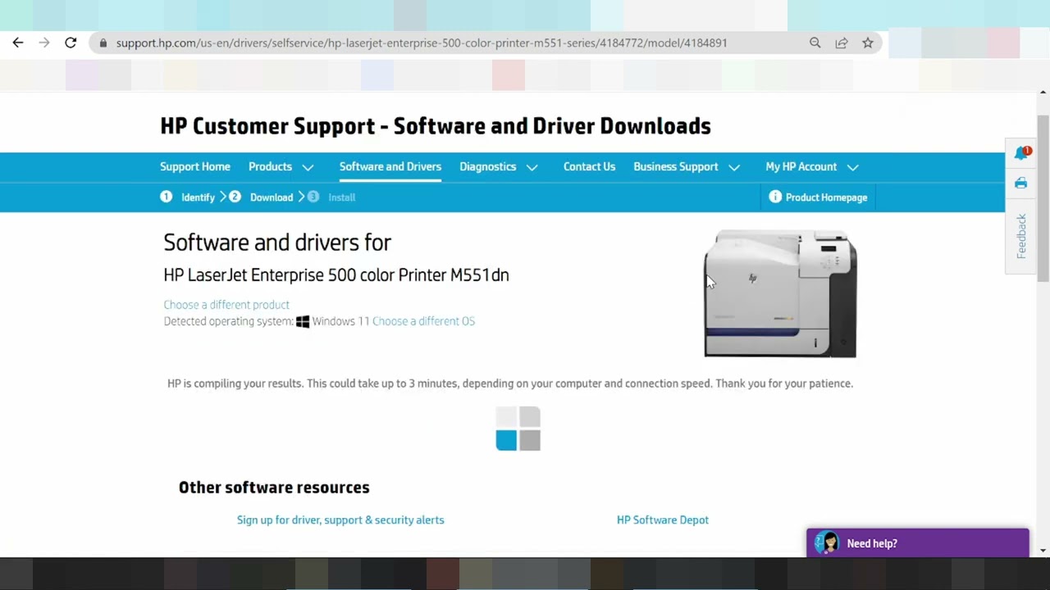Open the Products navigation item
Viewport: 1050px width, 590px height.
coord(270,166)
